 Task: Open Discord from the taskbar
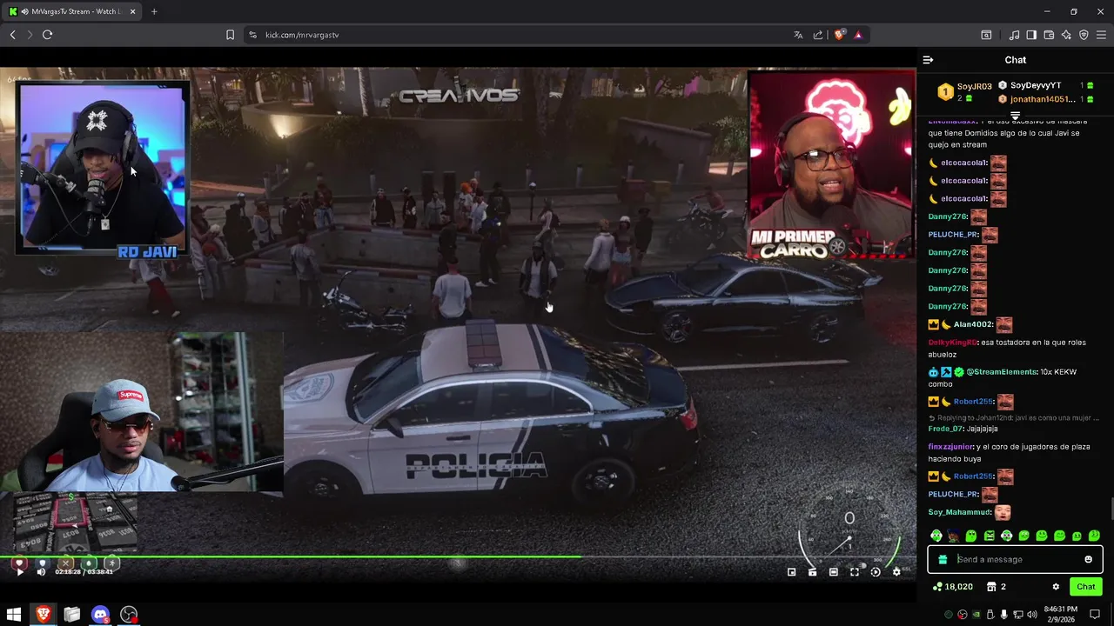[x=100, y=615]
